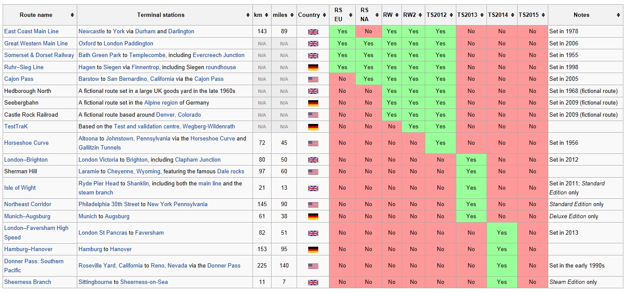Open London St Pancras link
The width and height of the screenshot is (629, 293).
click(x=102, y=232)
